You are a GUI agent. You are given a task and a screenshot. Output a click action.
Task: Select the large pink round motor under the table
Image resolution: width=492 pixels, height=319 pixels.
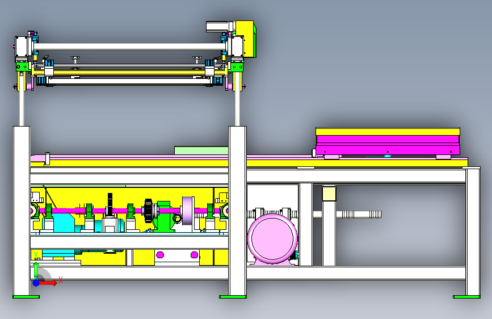[272, 238]
